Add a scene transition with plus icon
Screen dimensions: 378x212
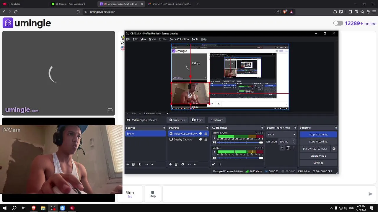tap(282, 148)
